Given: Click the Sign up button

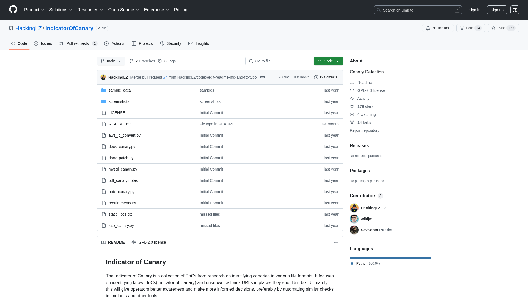Looking at the screenshot, I should coord(497,10).
